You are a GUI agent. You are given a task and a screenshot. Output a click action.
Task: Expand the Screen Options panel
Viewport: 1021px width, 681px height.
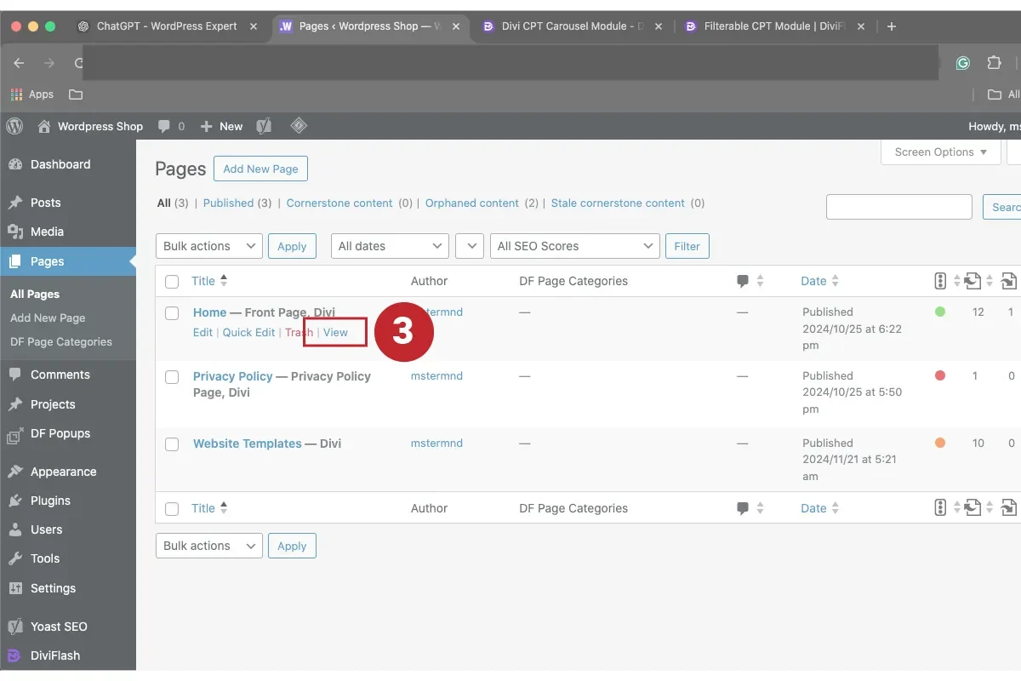[940, 152]
